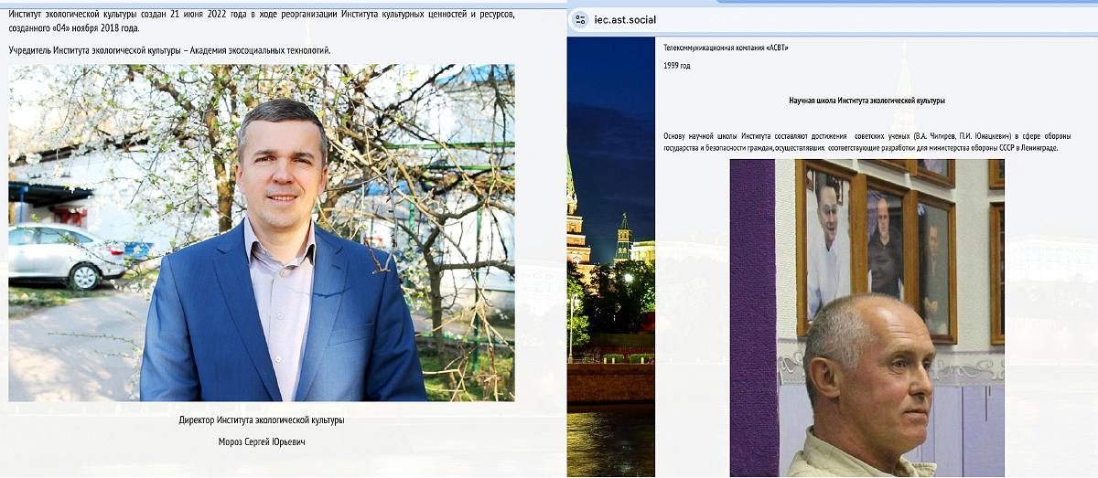Viewport: 1098px width, 478px height.
Task: Click the illuminated Kremlin tower in background
Action: pos(624,238)
